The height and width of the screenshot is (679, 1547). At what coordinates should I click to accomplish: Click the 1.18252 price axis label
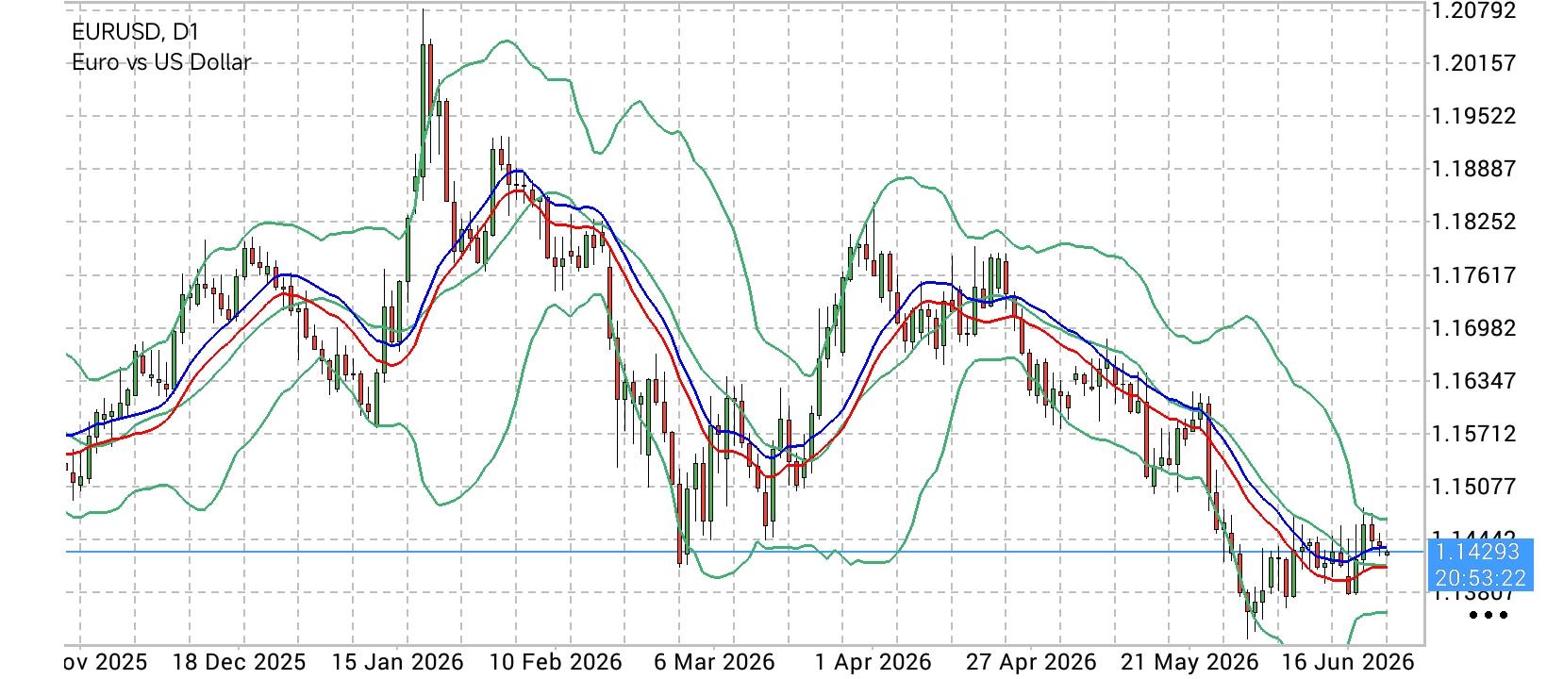click(1473, 222)
